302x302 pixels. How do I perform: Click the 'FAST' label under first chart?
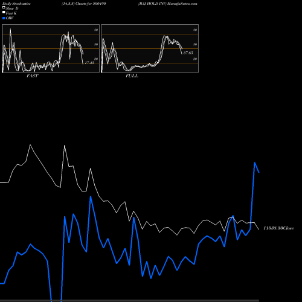point(32,76)
